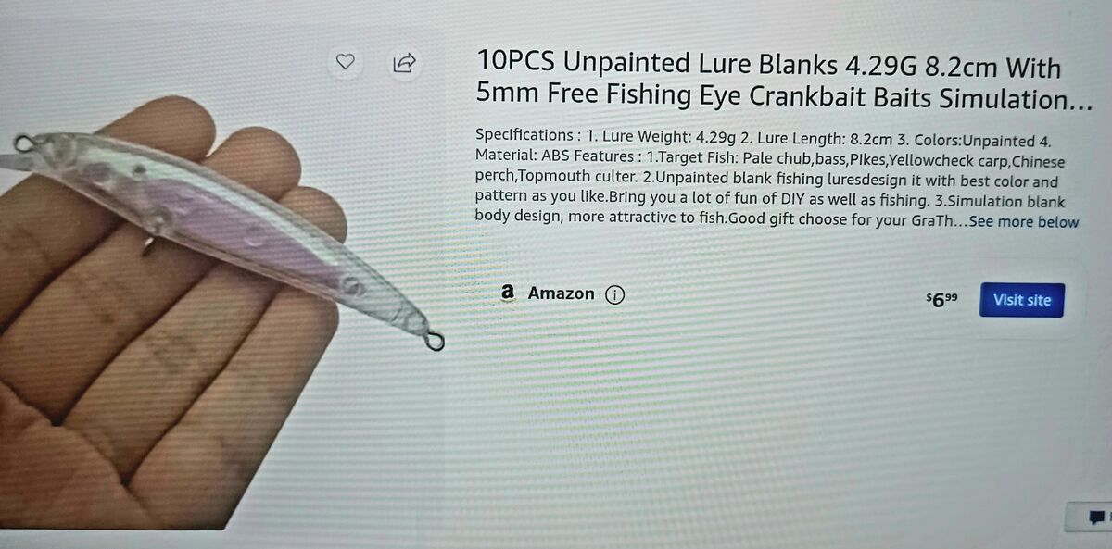The width and height of the screenshot is (1112, 549).
Task: Click the feedback tab at the screen's bottom edge
Action: click(x=1088, y=518)
